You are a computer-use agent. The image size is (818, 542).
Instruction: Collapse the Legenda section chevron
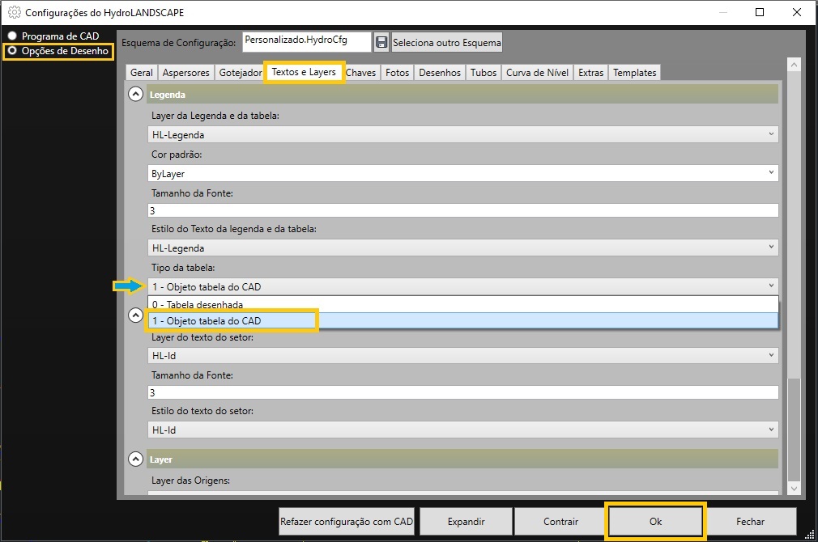[136, 95]
